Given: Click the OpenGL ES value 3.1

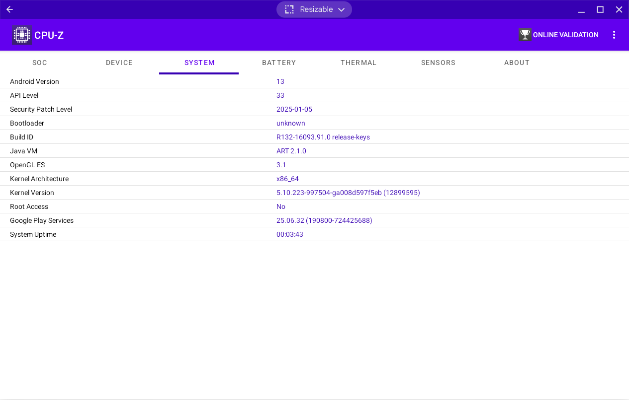Looking at the screenshot, I should (281, 165).
